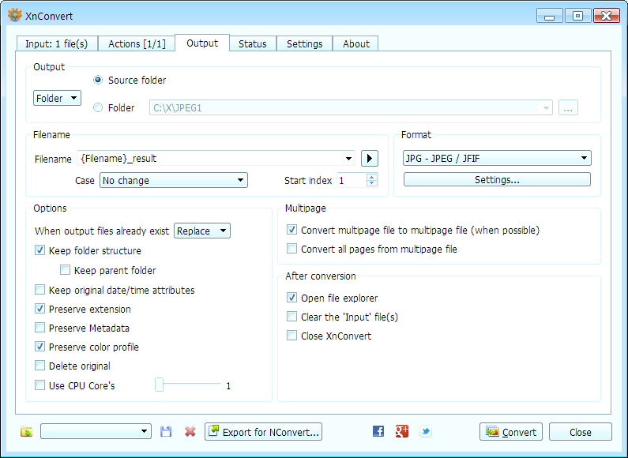Viewport: 628px width, 458px height.
Task: Click the XnConvert app icon in title bar
Action: [15, 16]
